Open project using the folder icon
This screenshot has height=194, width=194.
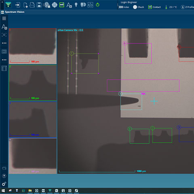[32, 5]
